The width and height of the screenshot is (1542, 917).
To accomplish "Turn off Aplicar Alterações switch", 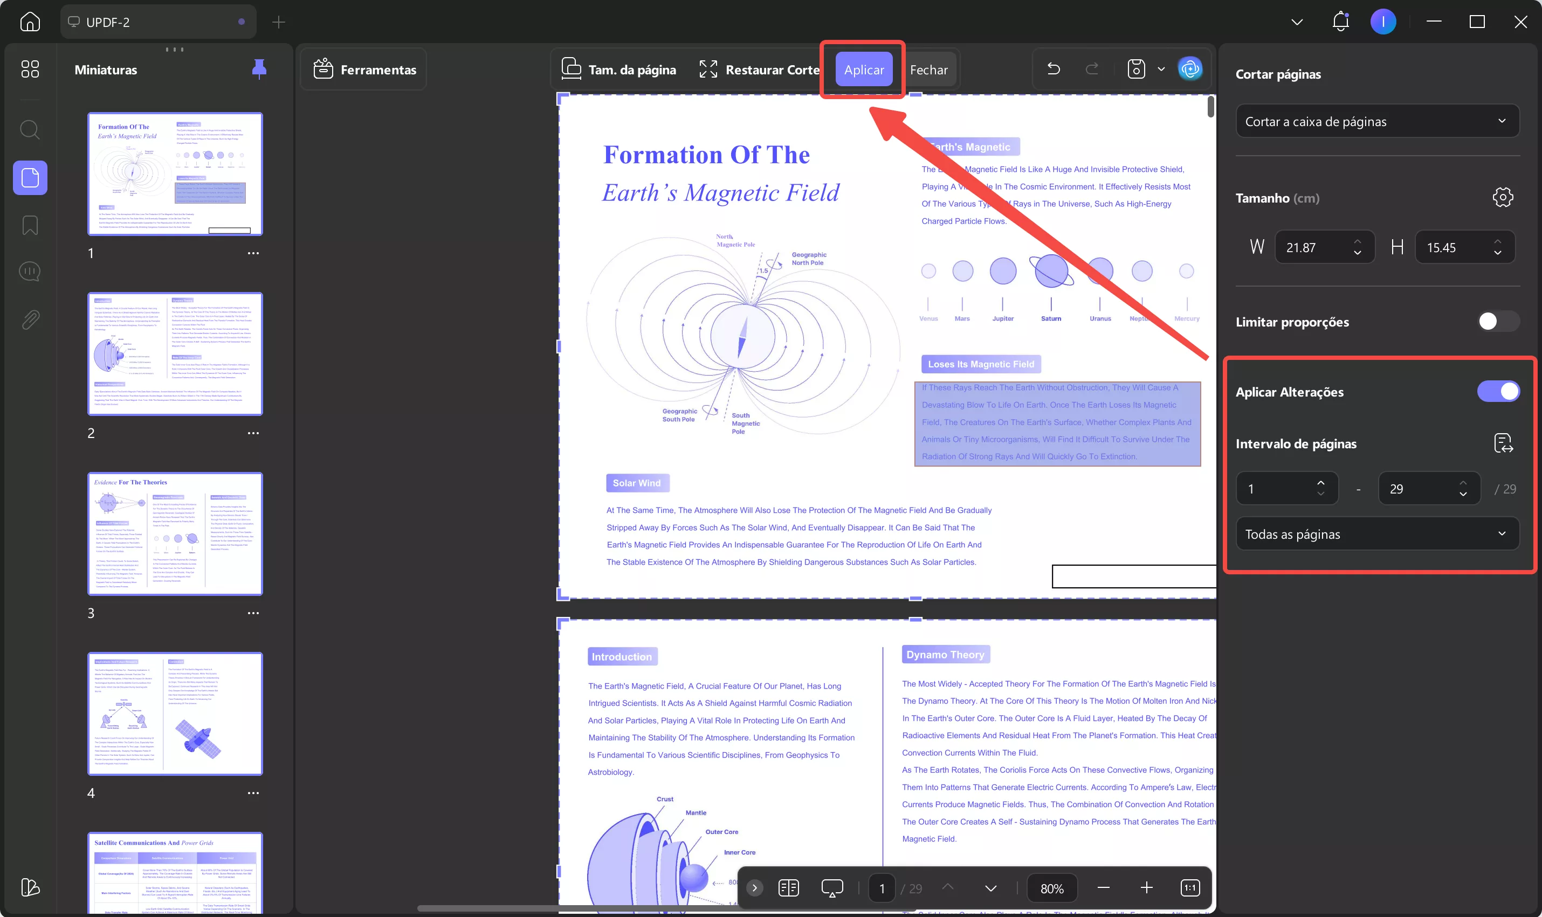I will point(1497,391).
